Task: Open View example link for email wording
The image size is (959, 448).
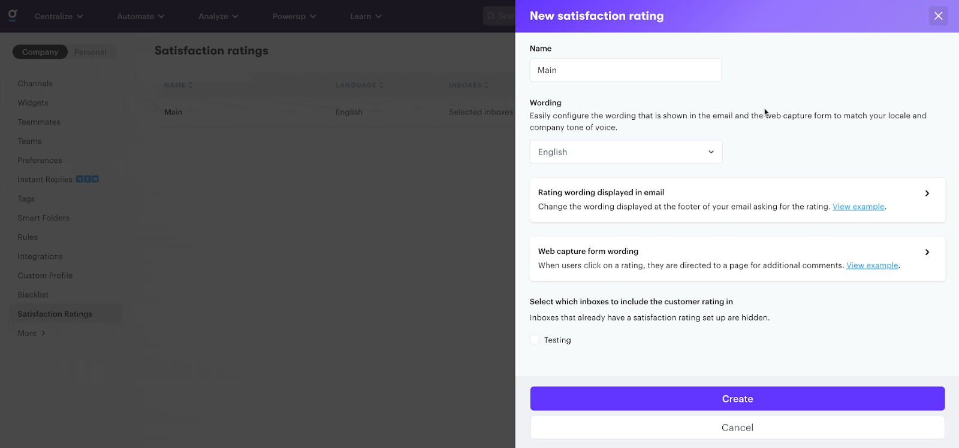Action: 858,207
